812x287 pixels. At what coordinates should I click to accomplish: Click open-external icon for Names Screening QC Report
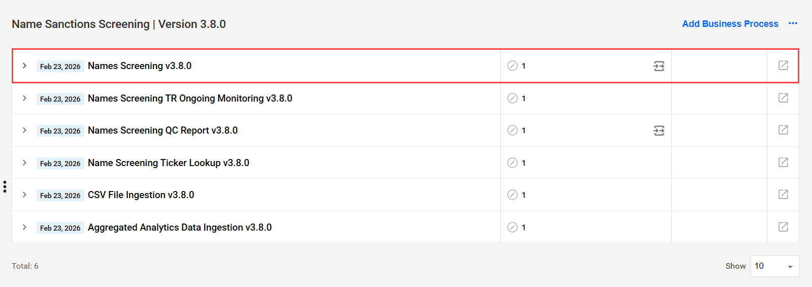(x=783, y=130)
